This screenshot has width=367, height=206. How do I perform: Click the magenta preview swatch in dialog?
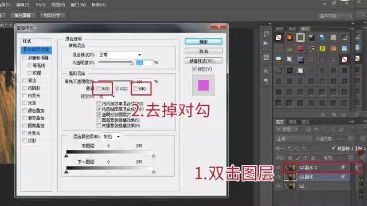(x=203, y=85)
